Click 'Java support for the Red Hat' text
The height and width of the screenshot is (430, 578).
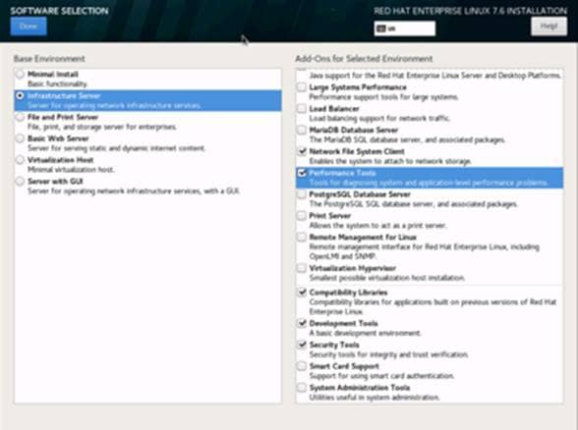[x=434, y=76]
